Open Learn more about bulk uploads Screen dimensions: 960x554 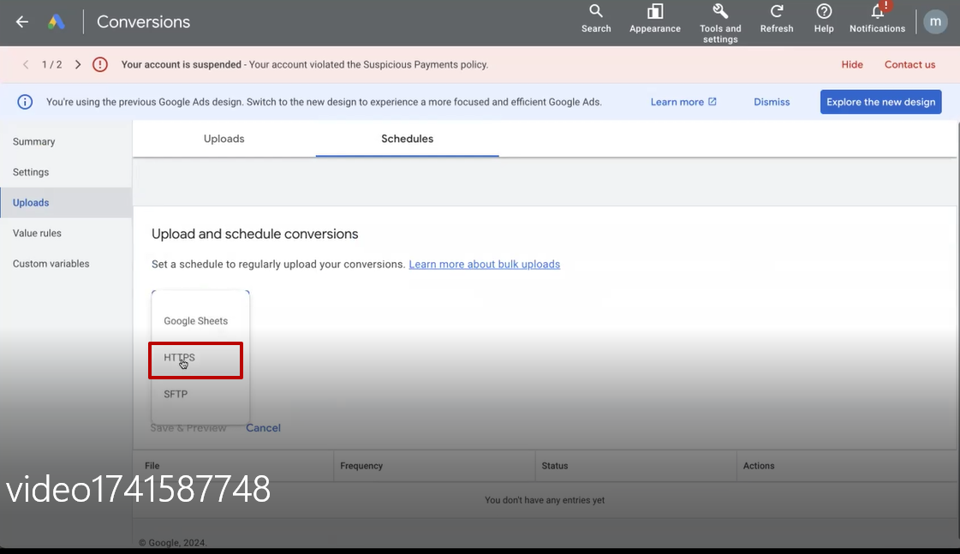click(485, 264)
